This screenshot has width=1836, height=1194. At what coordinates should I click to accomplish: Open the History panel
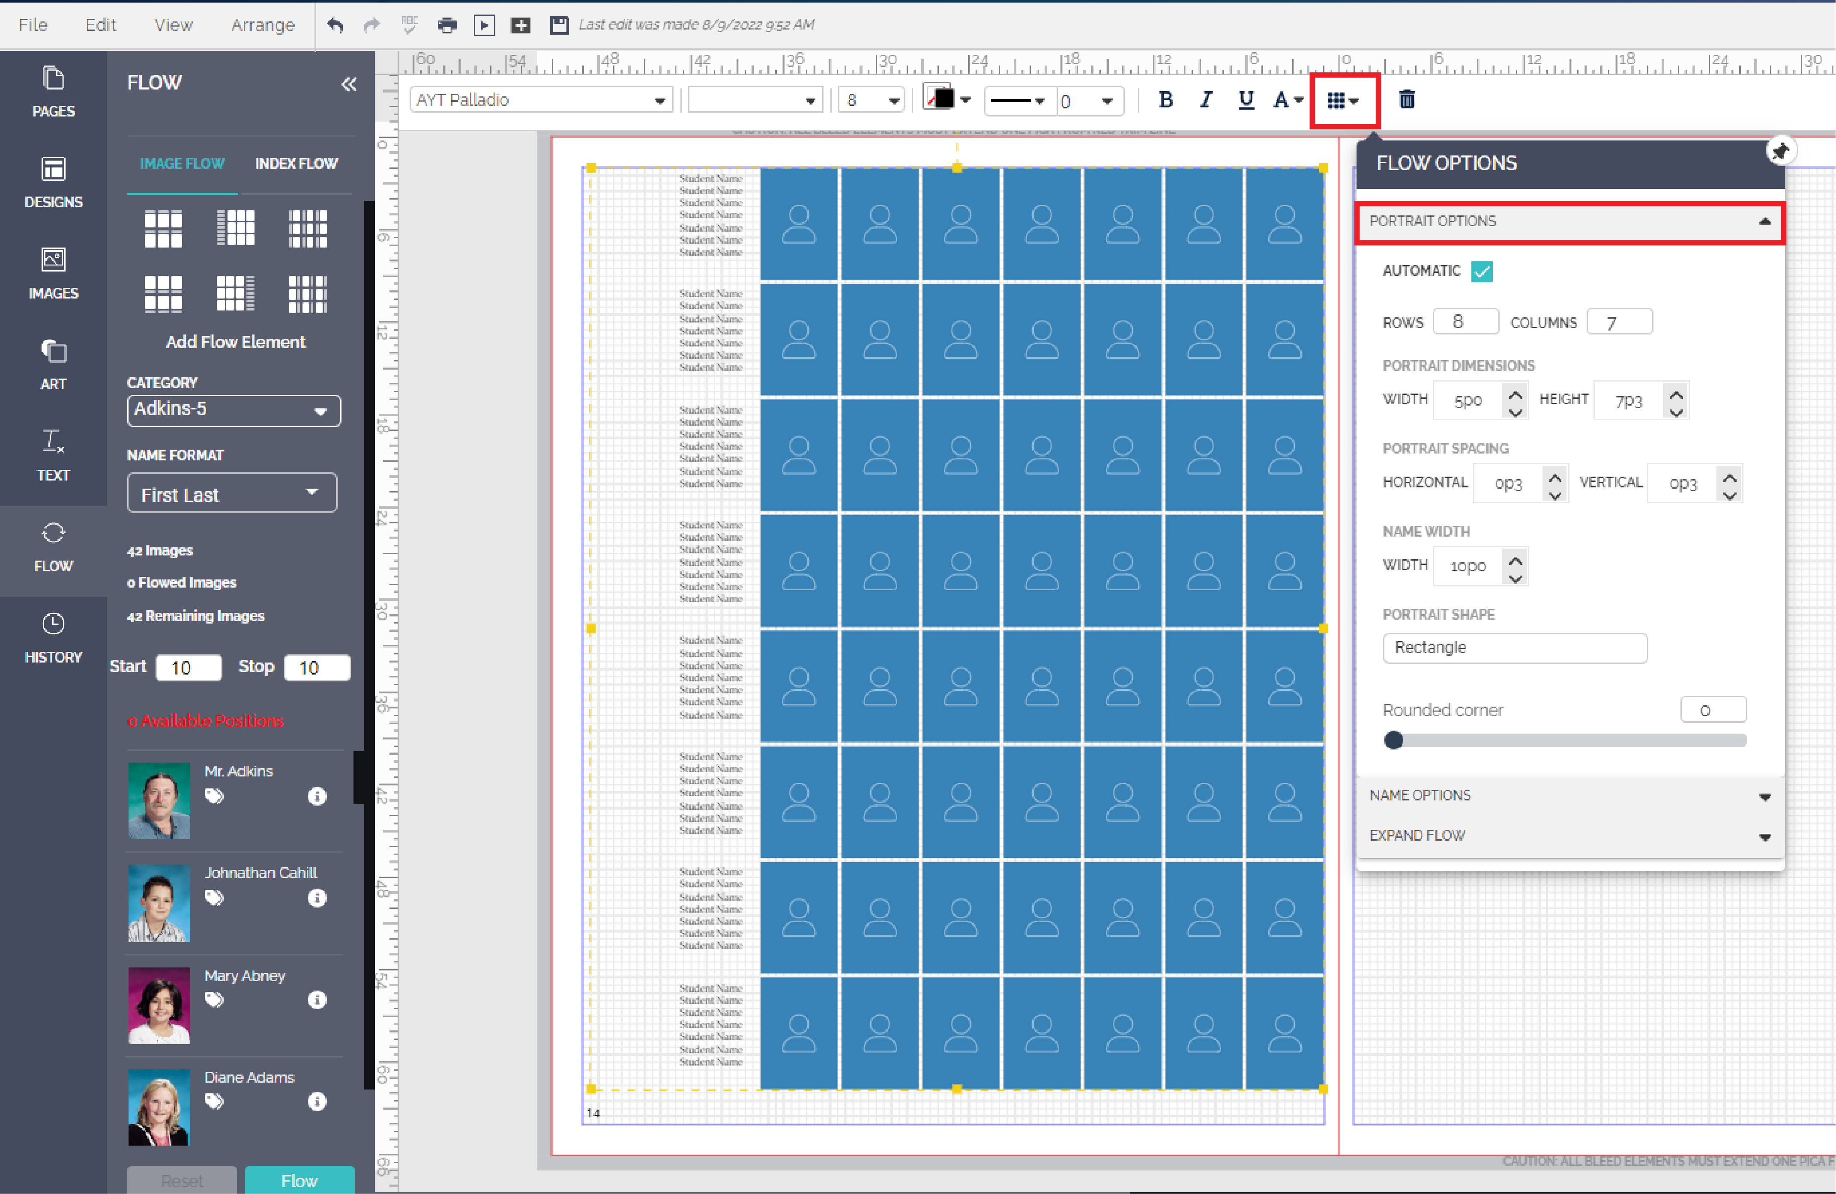point(53,638)
